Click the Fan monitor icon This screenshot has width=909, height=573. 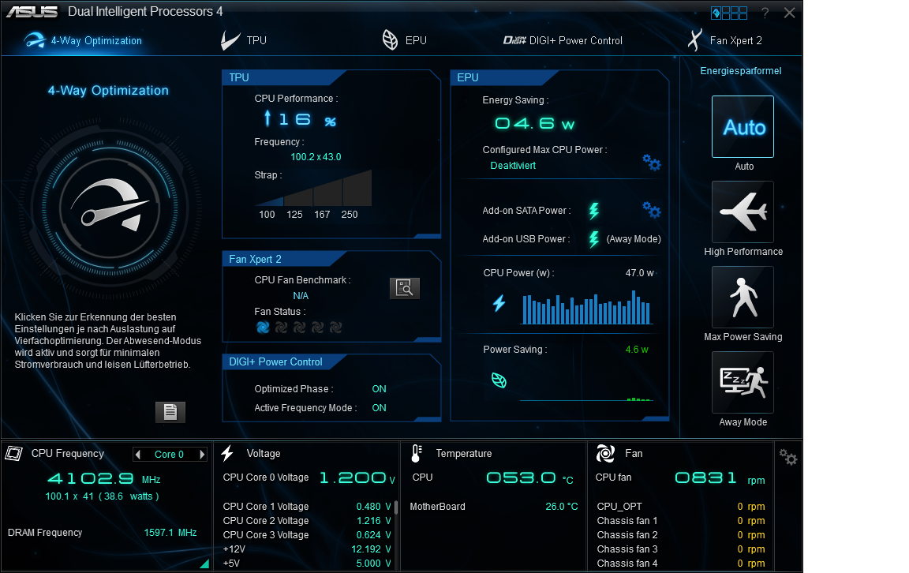(605, 454)
